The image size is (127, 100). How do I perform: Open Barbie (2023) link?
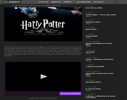point(91,29)
